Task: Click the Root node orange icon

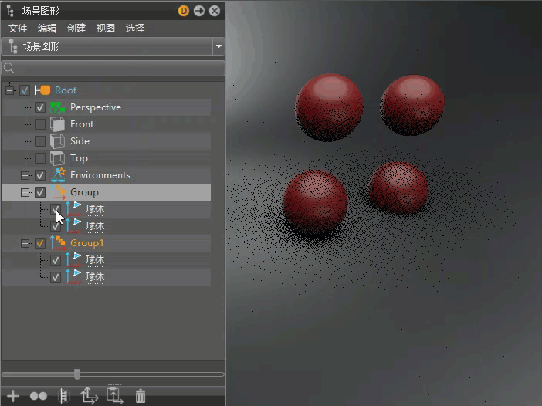Action: pyautogui.click(x=43, y=90)
